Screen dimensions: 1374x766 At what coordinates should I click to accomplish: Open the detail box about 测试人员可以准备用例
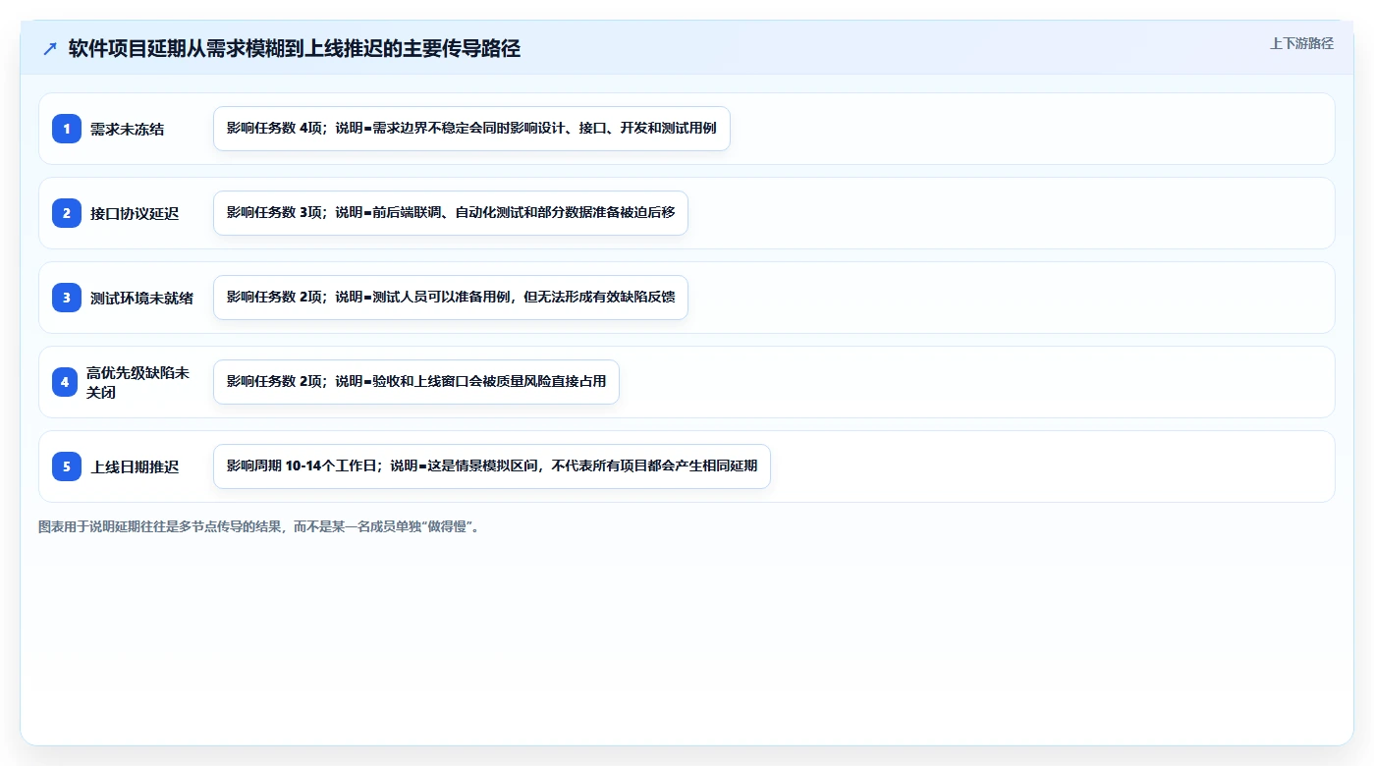[451, 298]
